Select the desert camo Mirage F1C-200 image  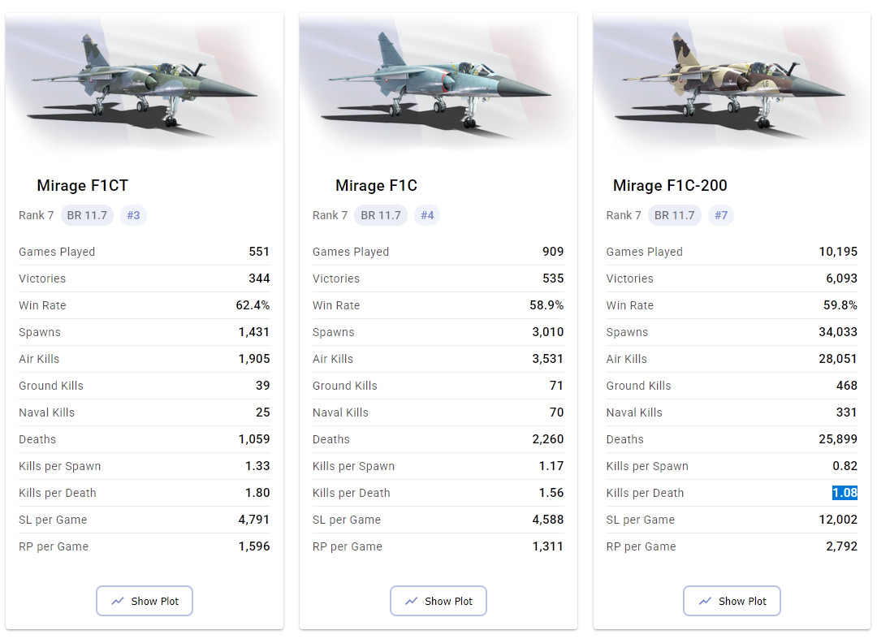pos(732,83)
